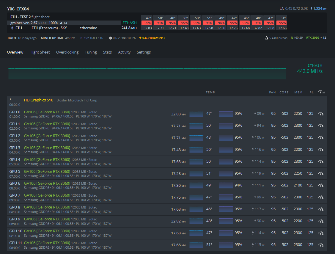Image resolution: width=335 pixels, height=254 pixels.
Task: Click the power lightning icon beside 1.284 kW
Action: 311,9
